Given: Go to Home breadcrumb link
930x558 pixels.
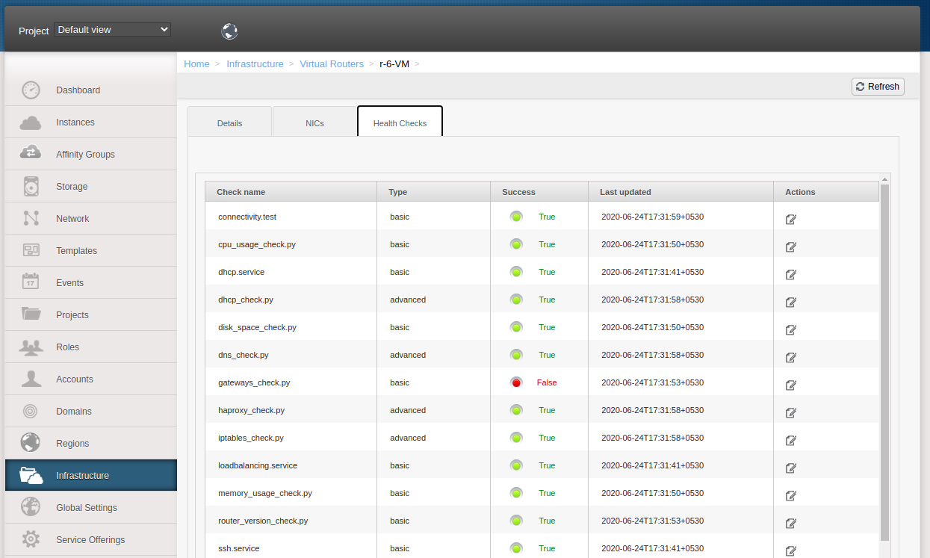Looking at the screenshot, I should tap(196, 64).
